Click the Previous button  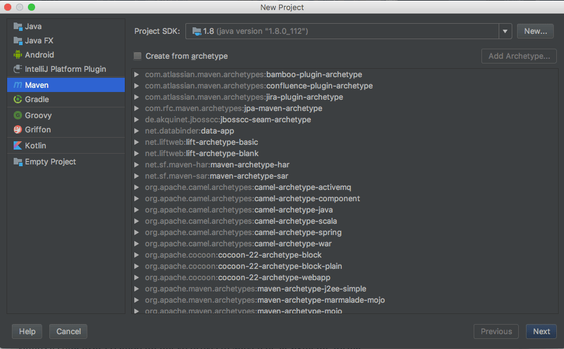tap(496, 331)
